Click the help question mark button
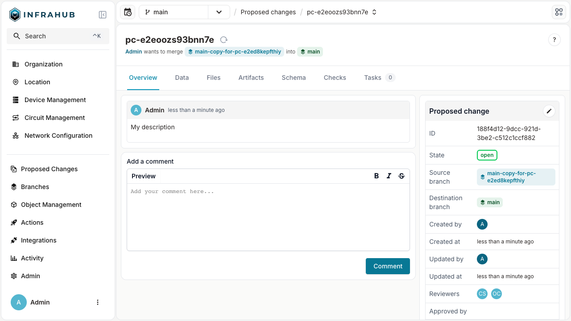The height and width of the screenshot is (321, 571). [x=554, y=40]
